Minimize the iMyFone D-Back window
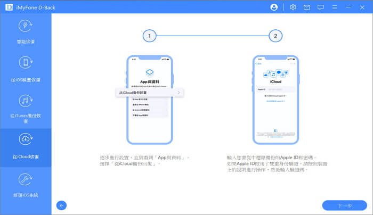 click(348, 7)
